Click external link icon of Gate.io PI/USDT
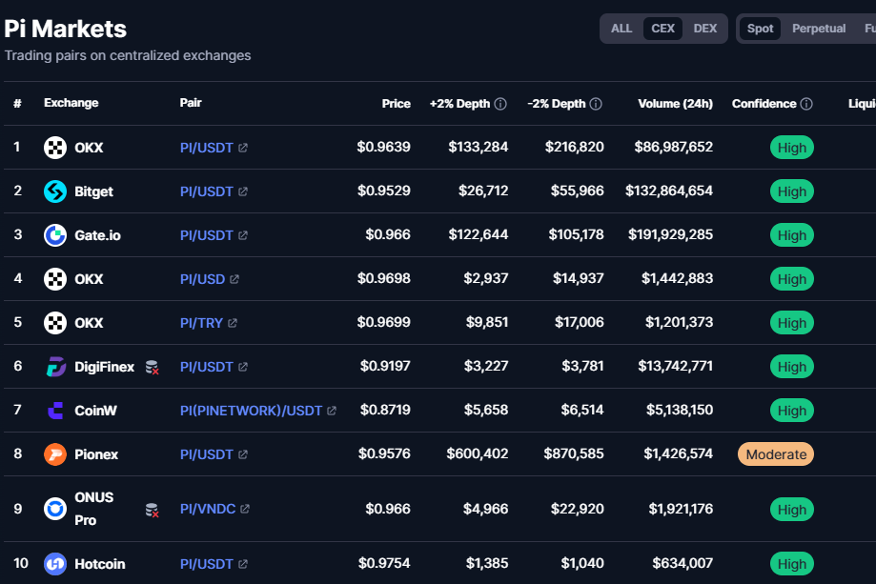The width and height of the screenshot is (876, 584). coord(243,235)
